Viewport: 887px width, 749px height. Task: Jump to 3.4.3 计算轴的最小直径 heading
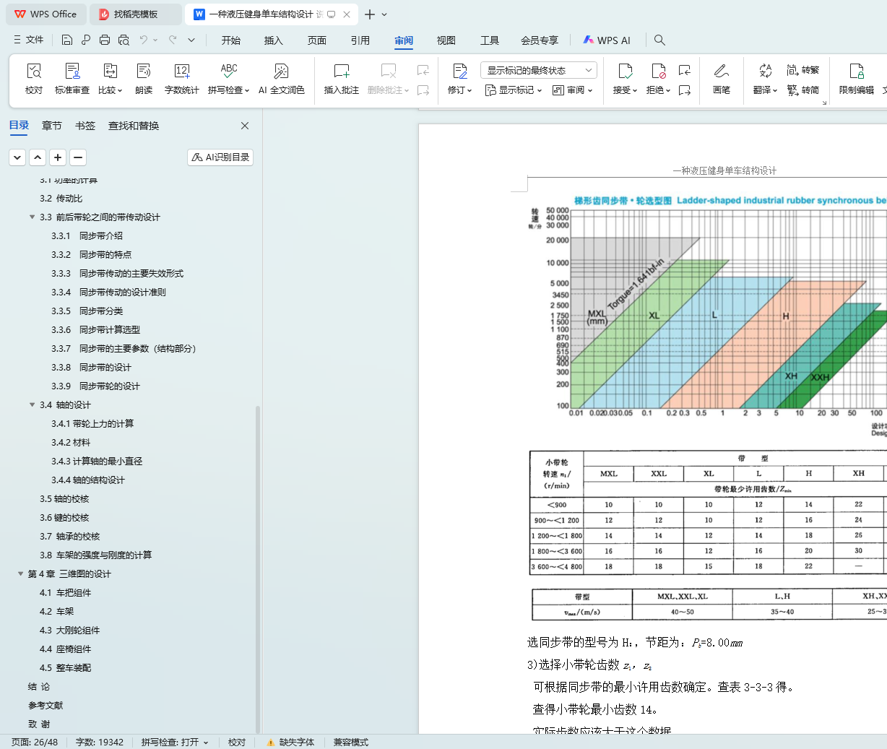tap(97, 462)
